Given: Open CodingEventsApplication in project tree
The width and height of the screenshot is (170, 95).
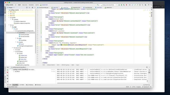Looking at the screenshot, I should click(25, 46).
